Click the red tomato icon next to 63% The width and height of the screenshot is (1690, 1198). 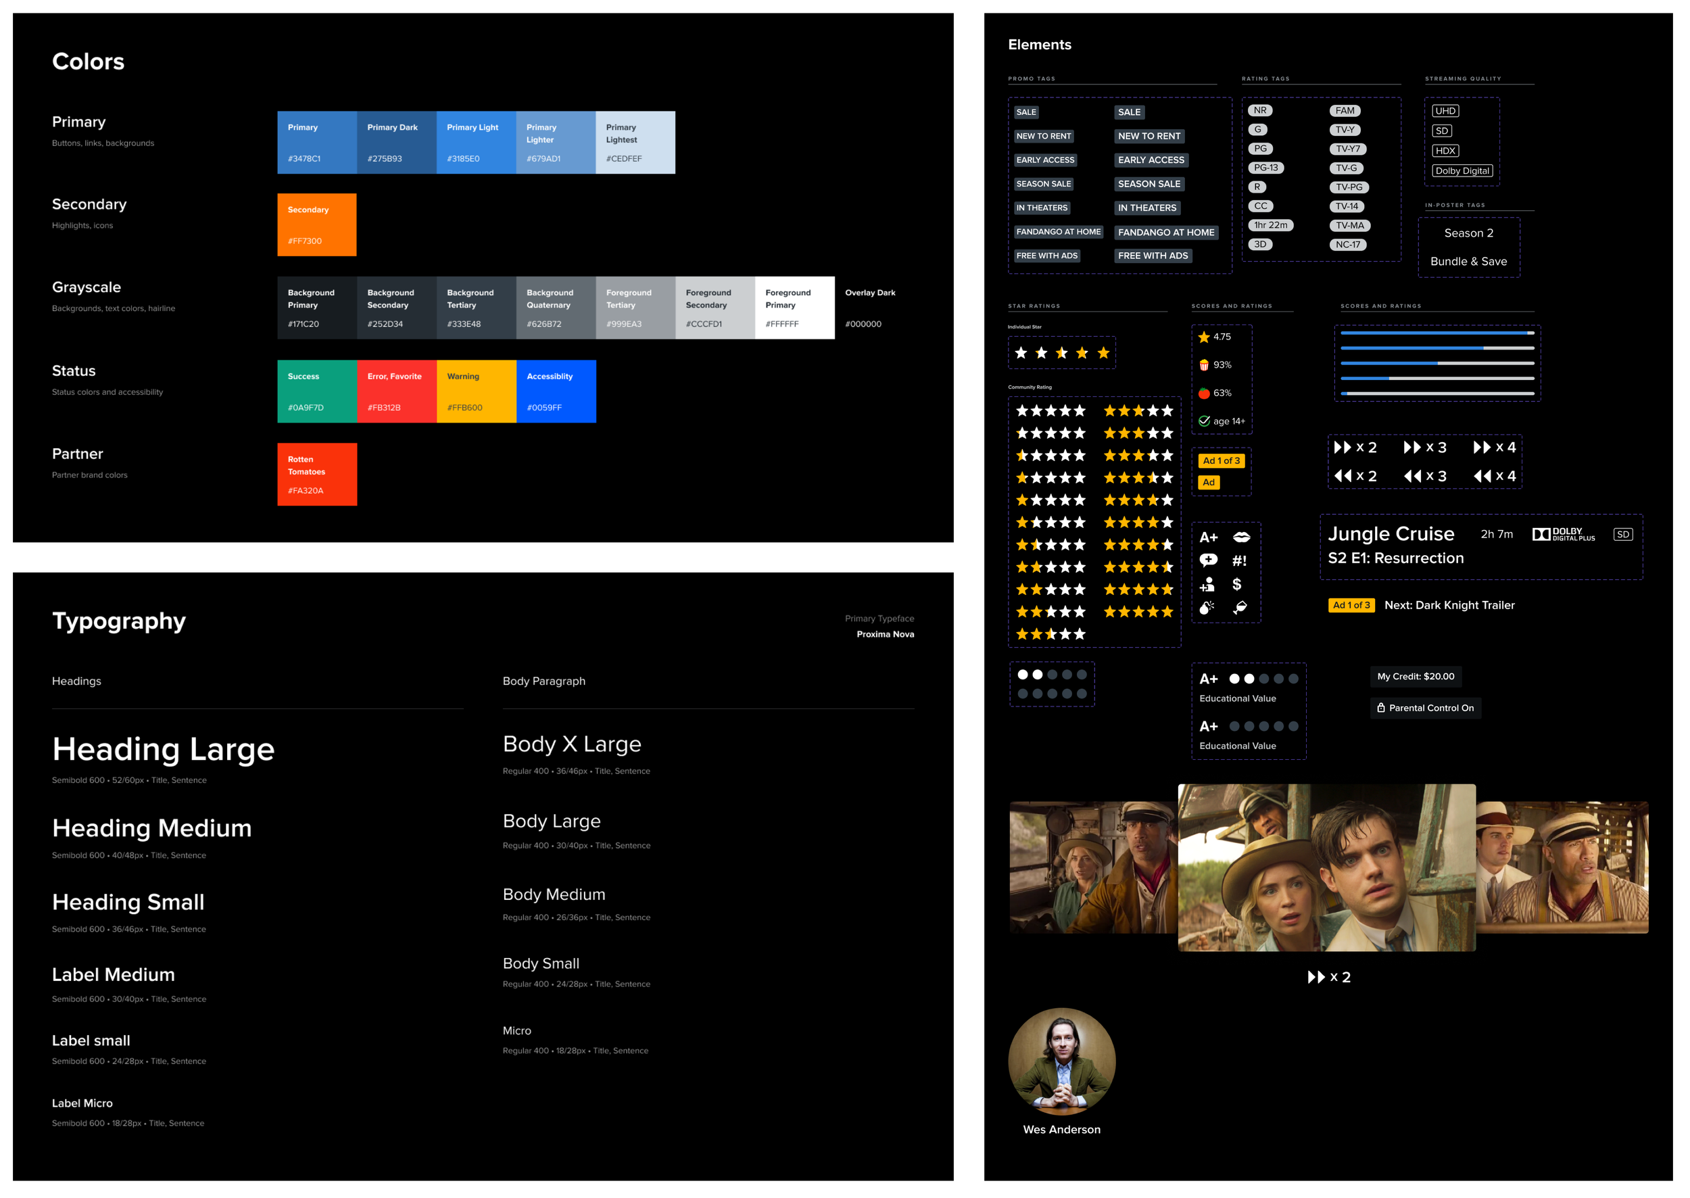pyautogui.click(x=1204, y=393)
